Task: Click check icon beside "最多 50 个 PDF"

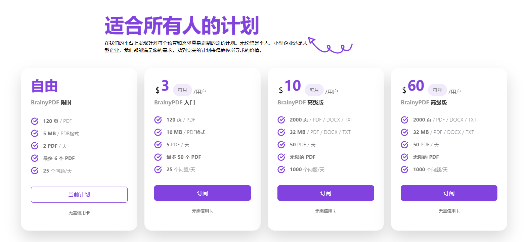Action: click(158, 157)
